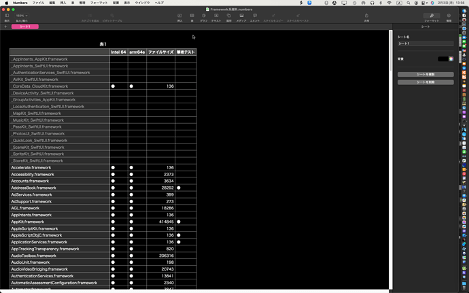469x293 pixels.
Task: Open the 整理 organize inspector icon
Action: click(x=449, y=16)
